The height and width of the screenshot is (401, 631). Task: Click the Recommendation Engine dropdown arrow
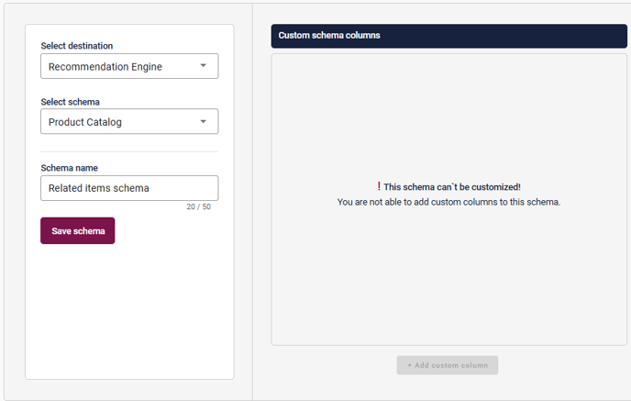[x=204, y=66]
